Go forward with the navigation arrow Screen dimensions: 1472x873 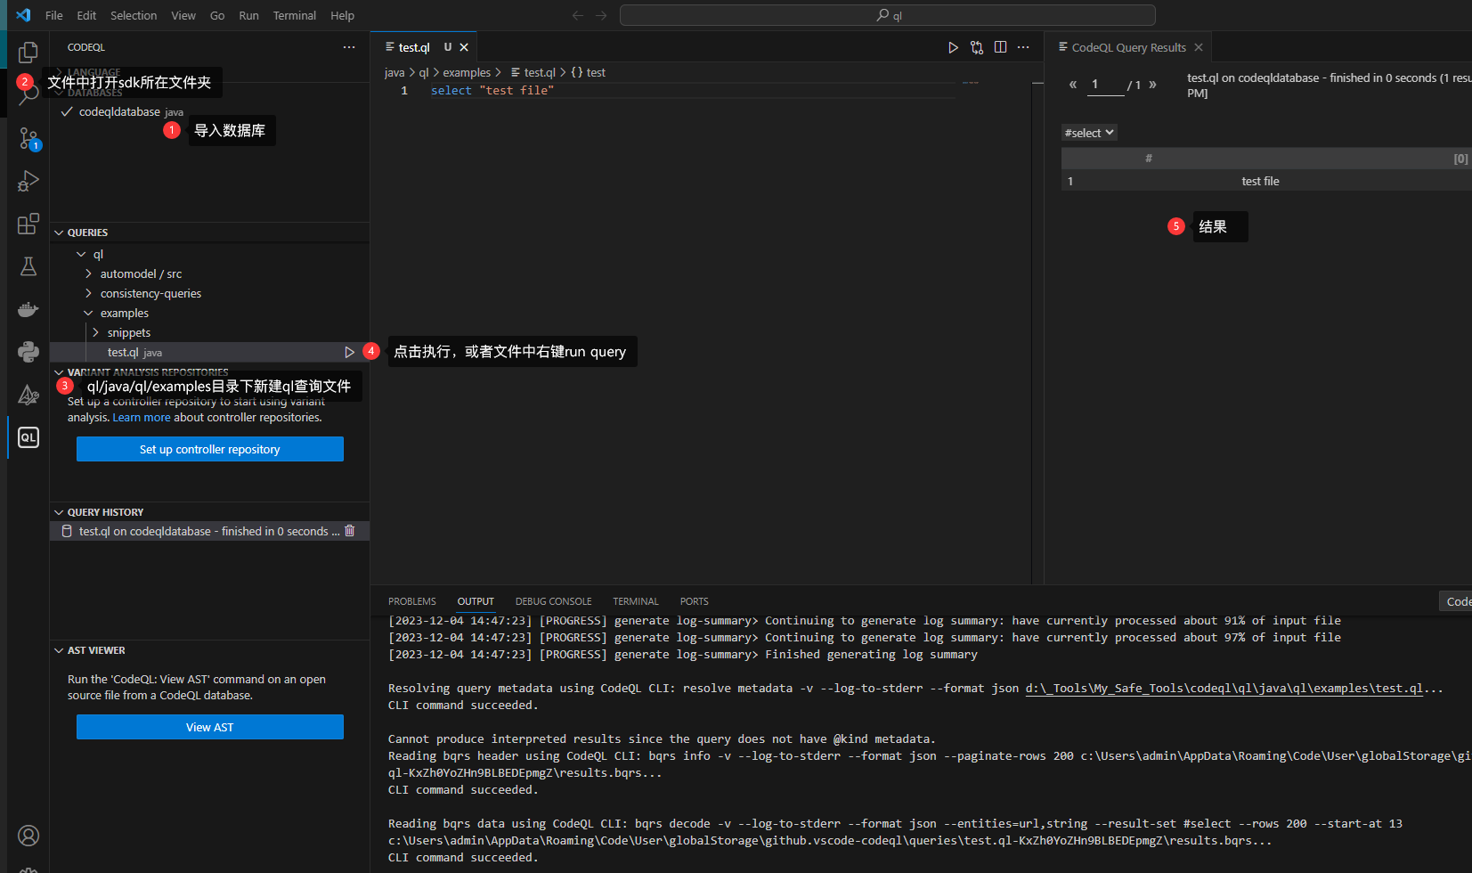coord(601,15)
